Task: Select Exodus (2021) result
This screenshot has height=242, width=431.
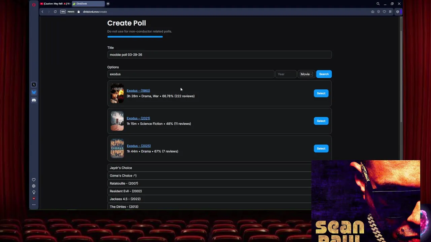Action: (x=321, y=121)
